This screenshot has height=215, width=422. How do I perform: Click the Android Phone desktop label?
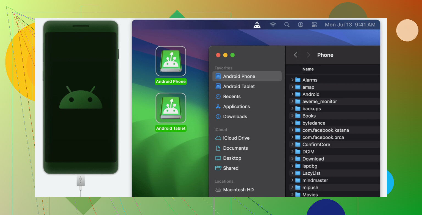tap(171, 82)
